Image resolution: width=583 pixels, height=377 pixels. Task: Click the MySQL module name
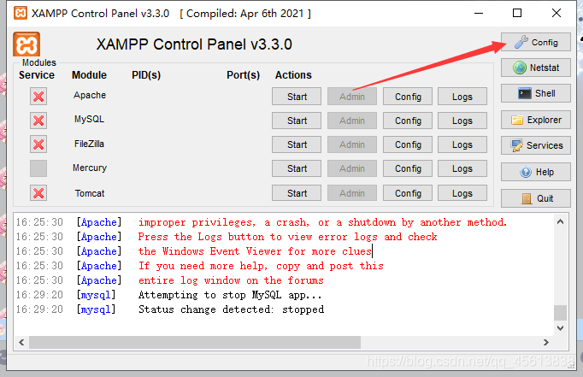click(89, 119)
